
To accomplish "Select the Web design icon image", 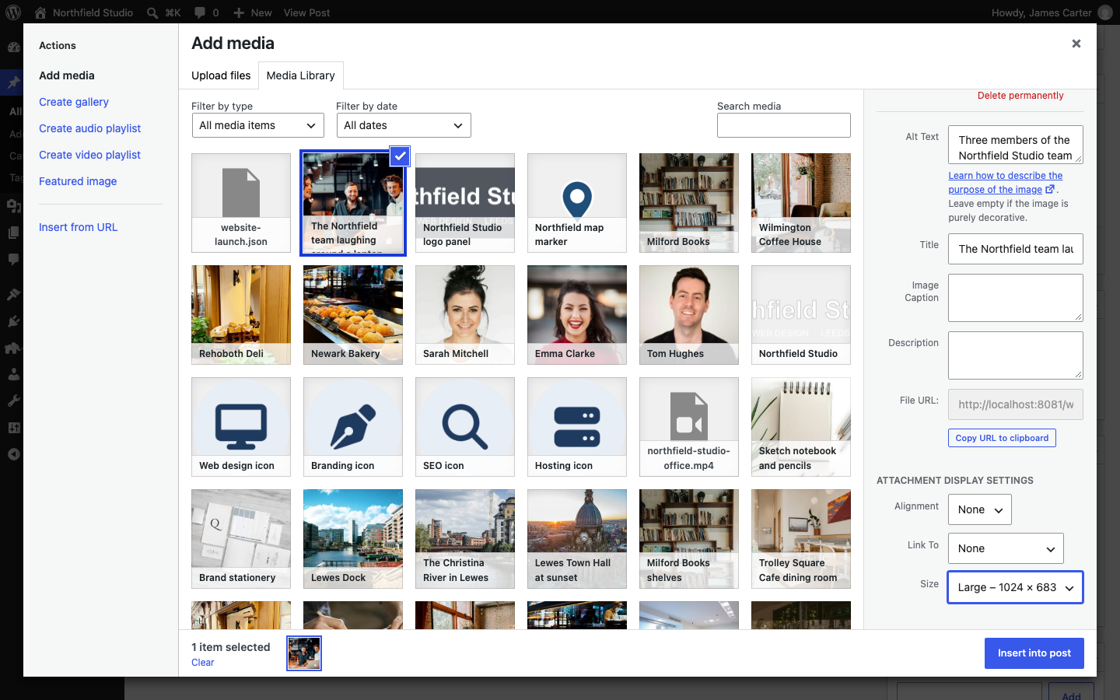I will coord(241,427).
